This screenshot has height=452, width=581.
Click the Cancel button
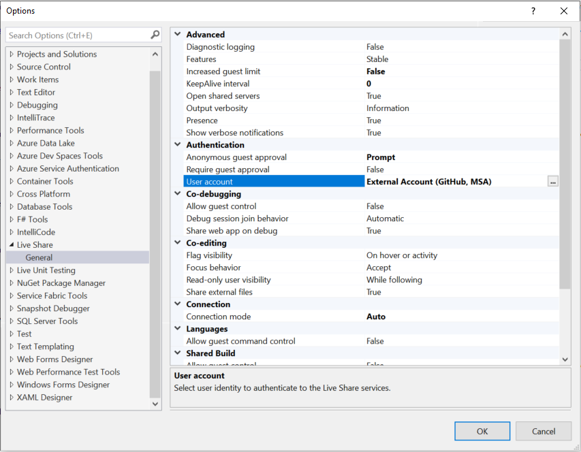tap(544, 431)
